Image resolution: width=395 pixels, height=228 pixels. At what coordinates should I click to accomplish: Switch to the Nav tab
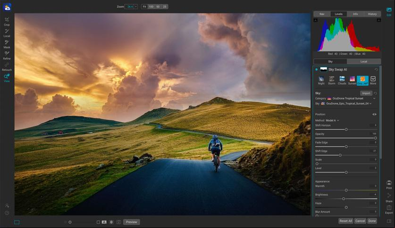click(322, 14)
